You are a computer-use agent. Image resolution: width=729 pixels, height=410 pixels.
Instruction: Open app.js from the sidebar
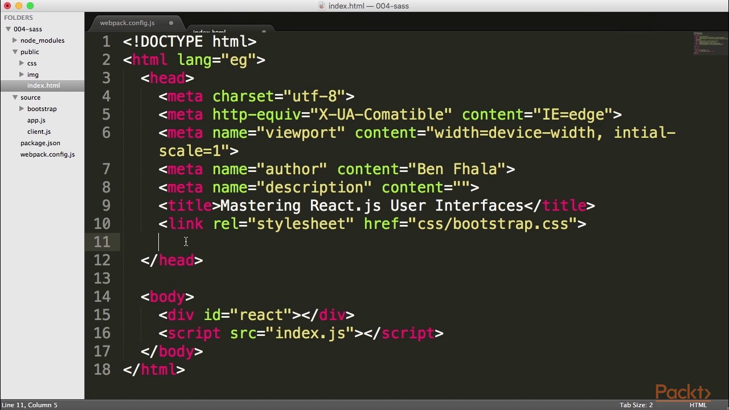click(36, 120)
